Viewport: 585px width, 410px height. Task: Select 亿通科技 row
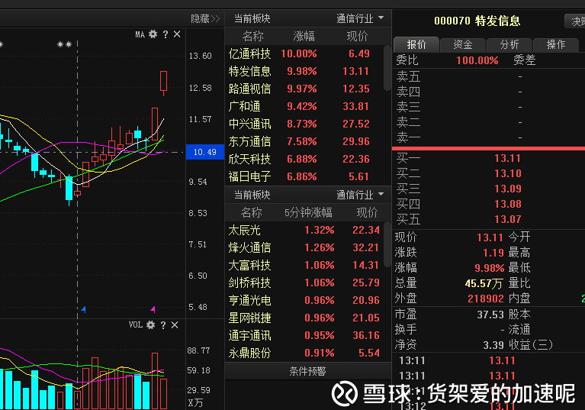point(304,53)
